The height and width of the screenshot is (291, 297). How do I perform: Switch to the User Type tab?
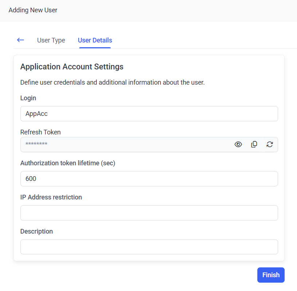(x=51, y=40)
